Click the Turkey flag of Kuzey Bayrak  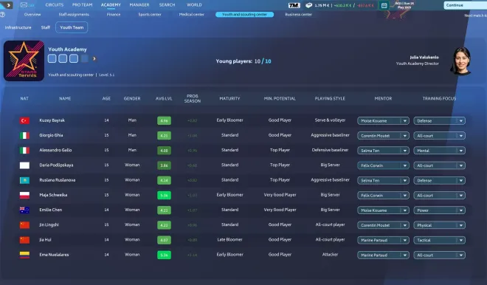pos(24,120)
